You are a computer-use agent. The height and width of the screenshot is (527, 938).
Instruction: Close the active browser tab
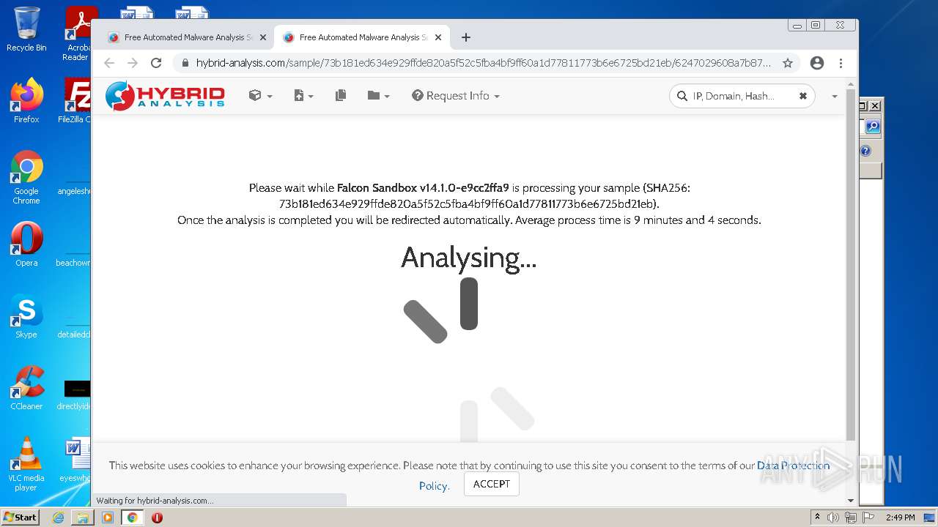point(438,37)
